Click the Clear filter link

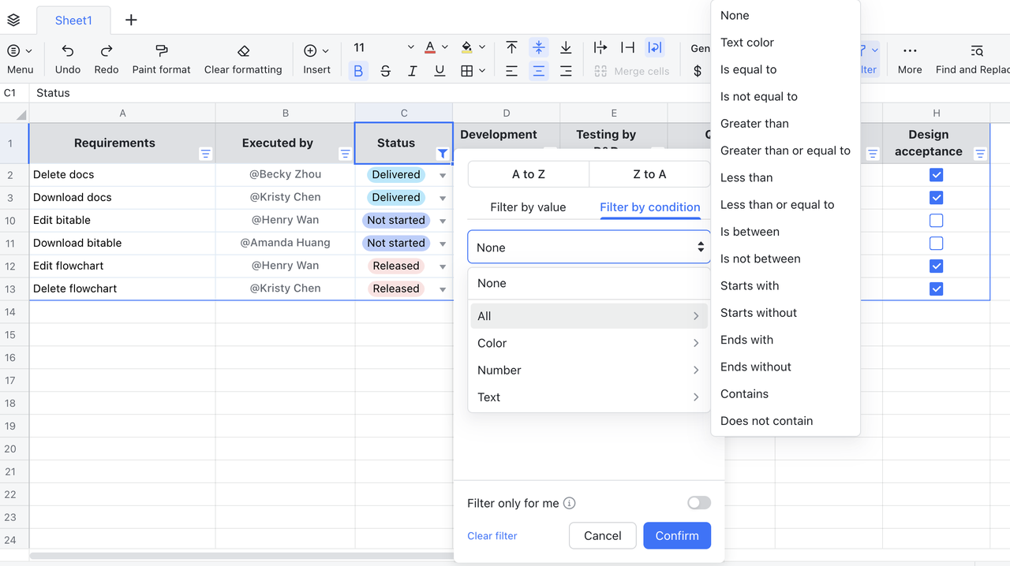point(492,536)
